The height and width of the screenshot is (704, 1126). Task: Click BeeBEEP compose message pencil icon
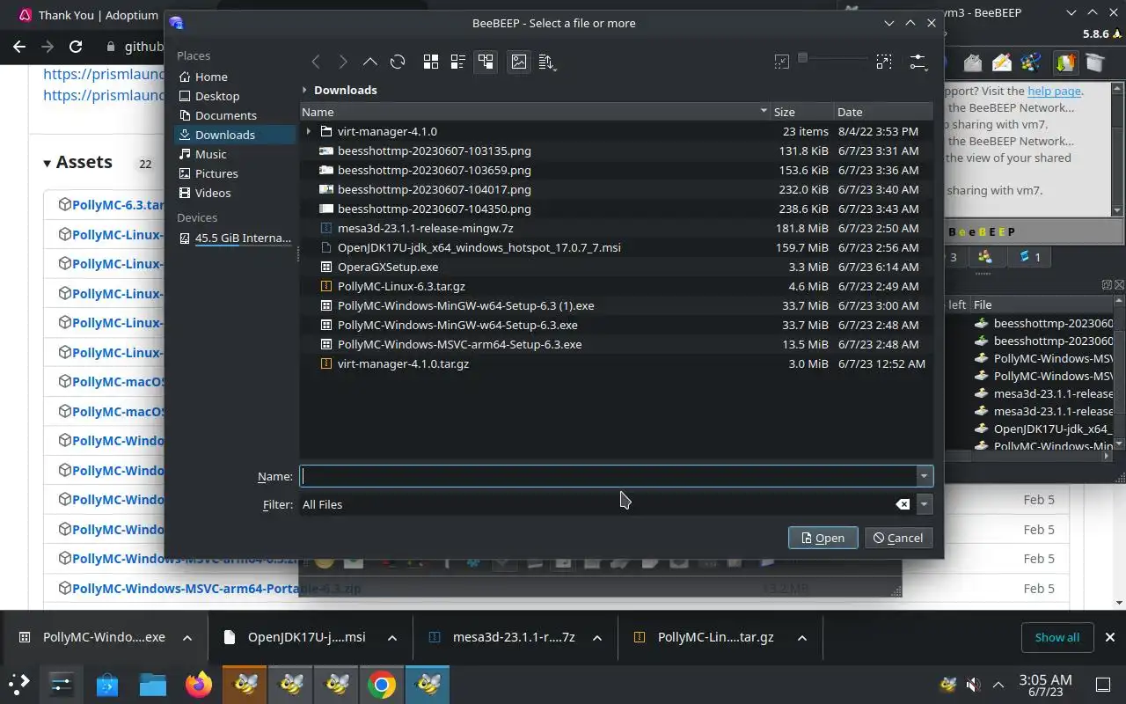coord(1001,62)
